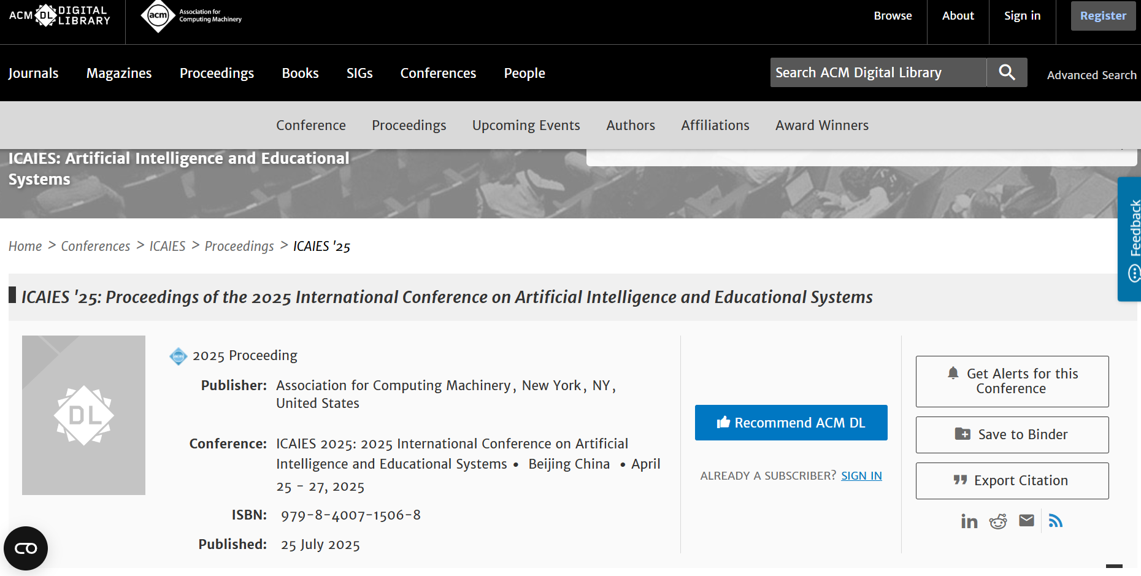Switch to the Authors tab
This screenshot has width=1141, height=576.
[x=631, y=125]
